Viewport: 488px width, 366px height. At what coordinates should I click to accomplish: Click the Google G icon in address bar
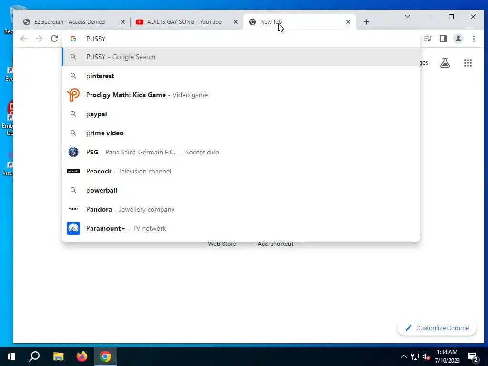tap(73, 39)
